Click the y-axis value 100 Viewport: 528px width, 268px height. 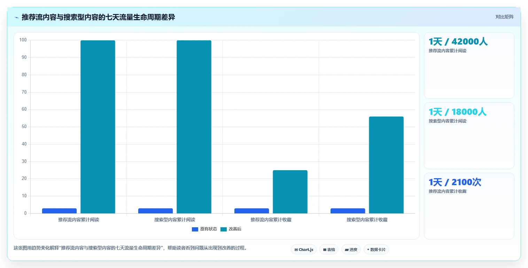[23, 40]
